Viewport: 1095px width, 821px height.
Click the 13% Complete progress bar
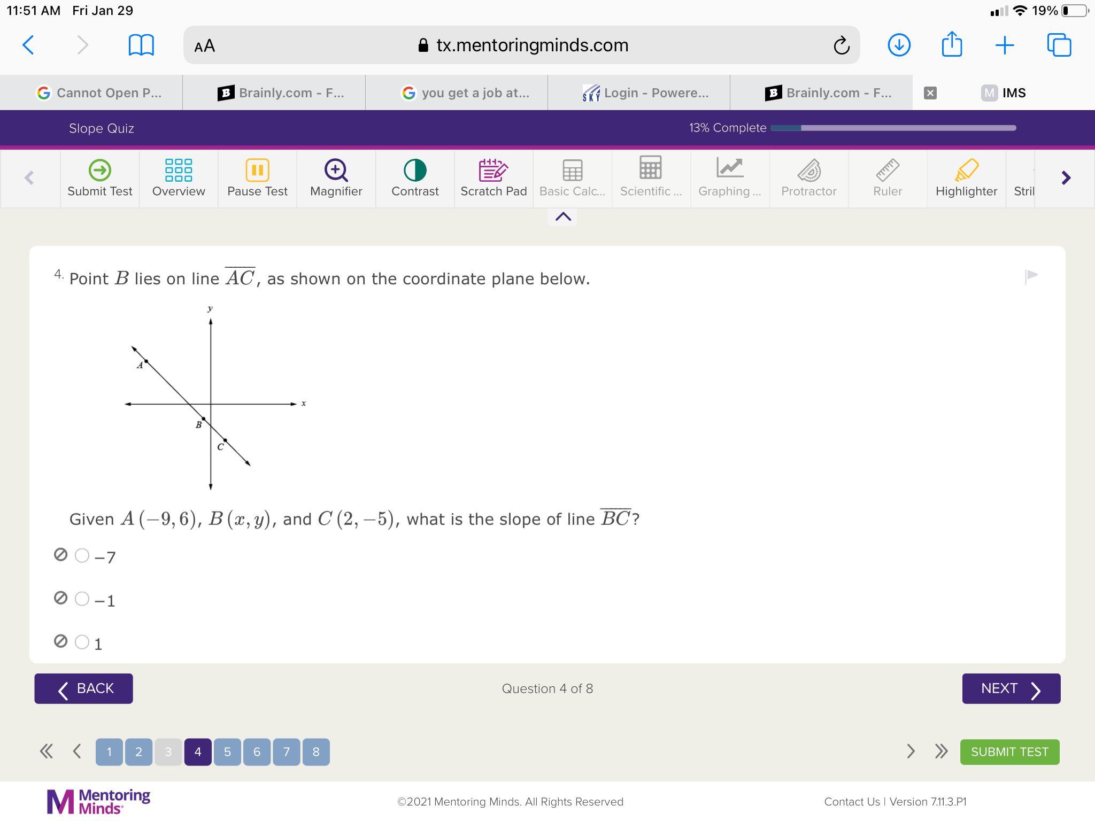pos(893,128)
